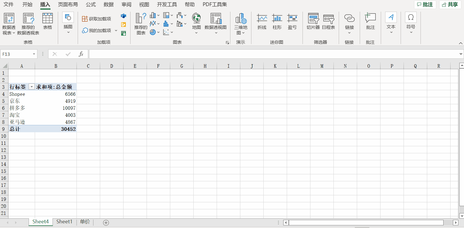
Task: Add a new sheet with plus button
Action: [x=106, y=223]
